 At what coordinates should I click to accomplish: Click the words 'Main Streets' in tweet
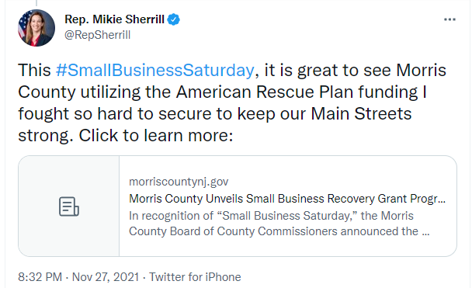[361, 114]
